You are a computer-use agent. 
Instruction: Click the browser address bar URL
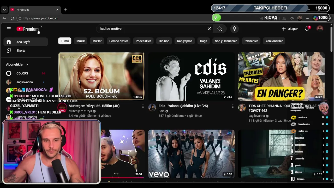pyautogui.click(x=41, y=18)
